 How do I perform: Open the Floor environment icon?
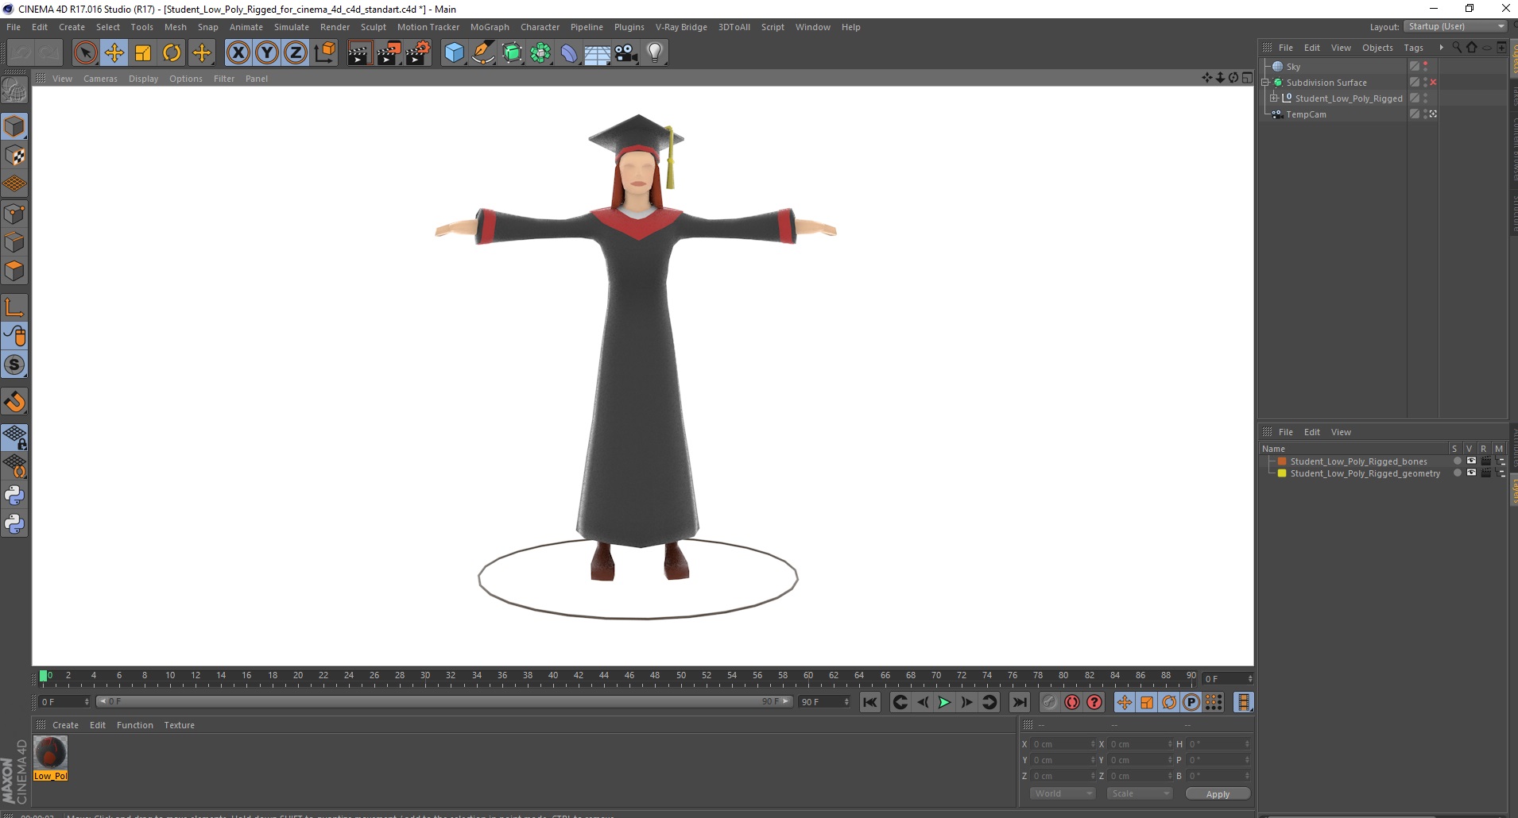tap(598, 53)
